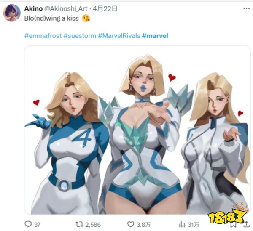The image size is (253, 231).
Task: Open the tweet's three-dot more menu
Action: tap(246, 8)
